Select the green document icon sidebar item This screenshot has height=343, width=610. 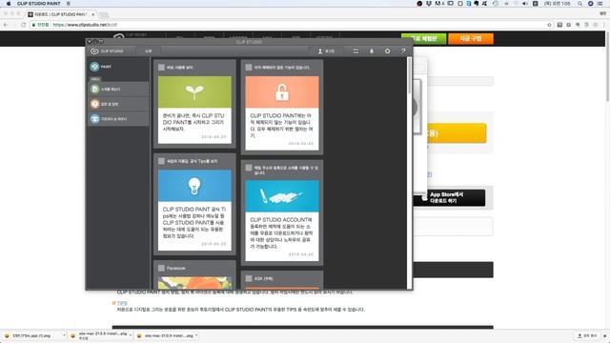coord(95,89)
